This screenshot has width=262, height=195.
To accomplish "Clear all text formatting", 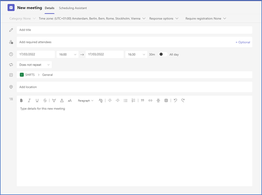I will [x=101, y=101].
